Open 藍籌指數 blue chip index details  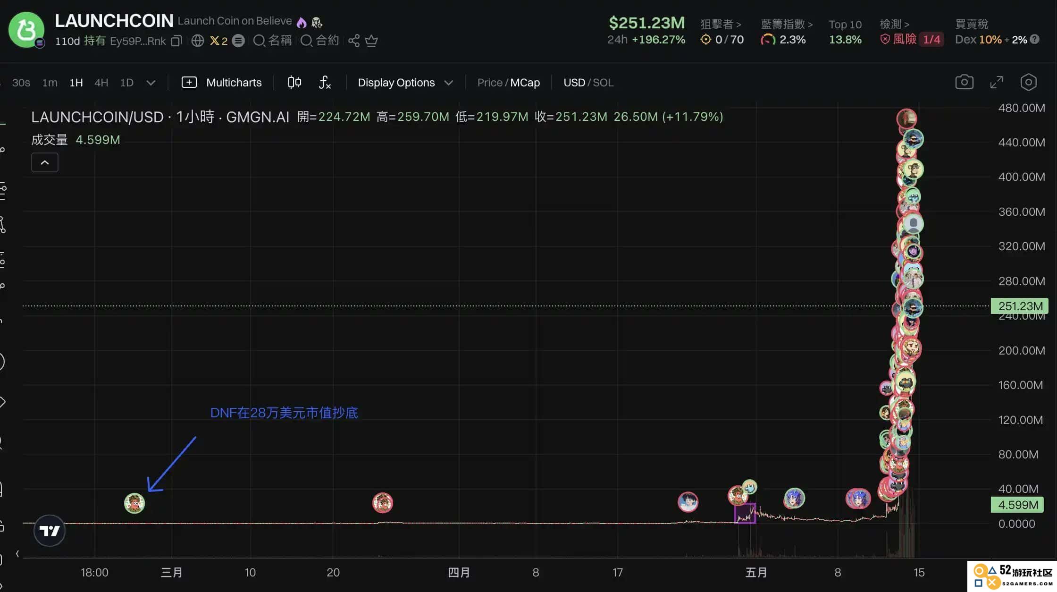[x=787, y=24]
